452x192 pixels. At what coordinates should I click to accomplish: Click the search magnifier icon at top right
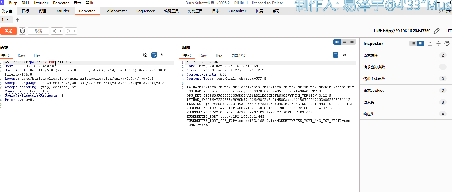(x=441, y=11)
